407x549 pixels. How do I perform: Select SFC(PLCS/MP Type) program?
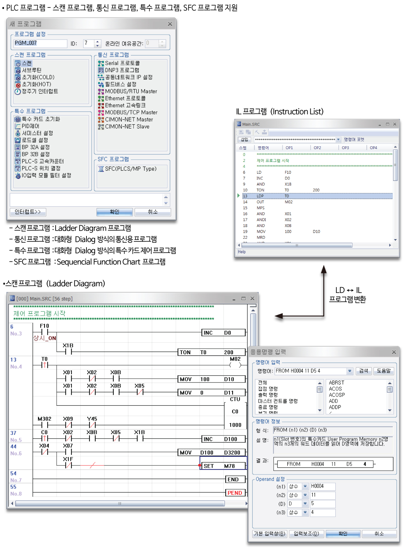127,169
